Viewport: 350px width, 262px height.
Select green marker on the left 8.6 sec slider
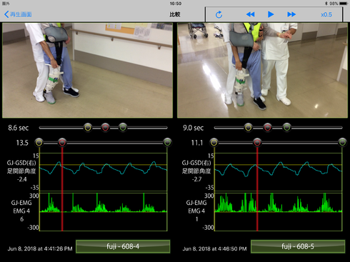(x=123, y=128)
